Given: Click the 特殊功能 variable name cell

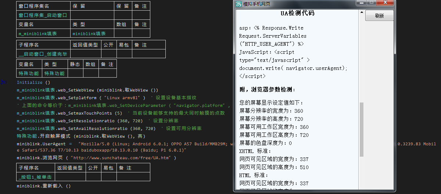Looking at the screenshot, I should coord(29,73).
